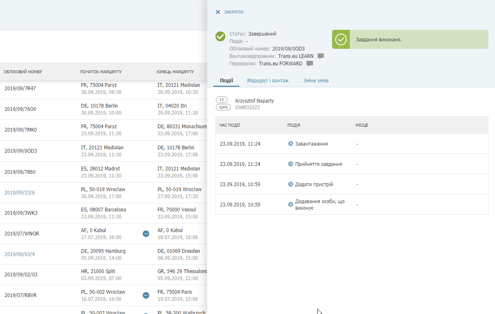
Task: Click route end IT, 04020 Itri
Action: 172,106
